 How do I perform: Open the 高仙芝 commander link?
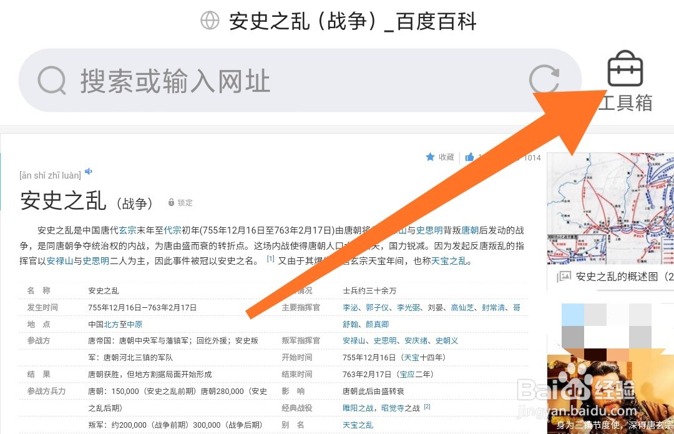[462, 307]
